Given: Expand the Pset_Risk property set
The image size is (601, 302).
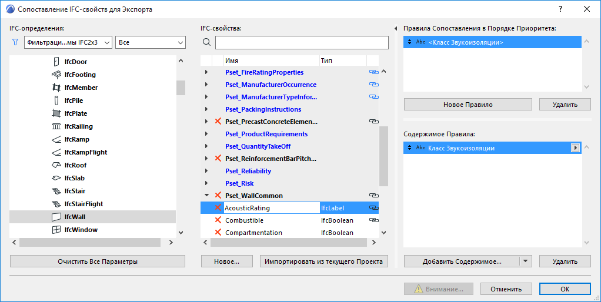Looking at the screenshot, I should click(x=206, y=183).
